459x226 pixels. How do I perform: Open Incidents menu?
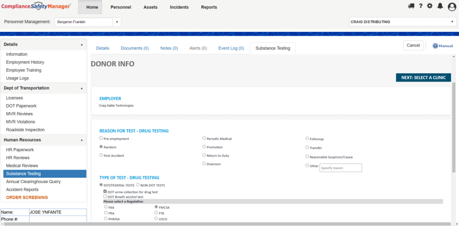[179, 7]
